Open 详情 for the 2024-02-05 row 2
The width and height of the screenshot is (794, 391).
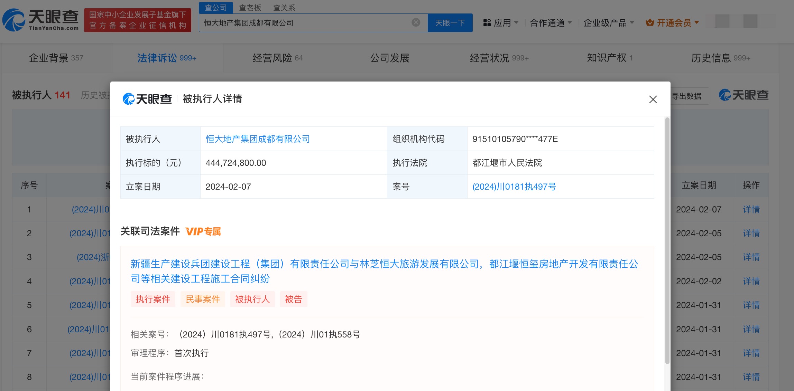click(751, 233)
